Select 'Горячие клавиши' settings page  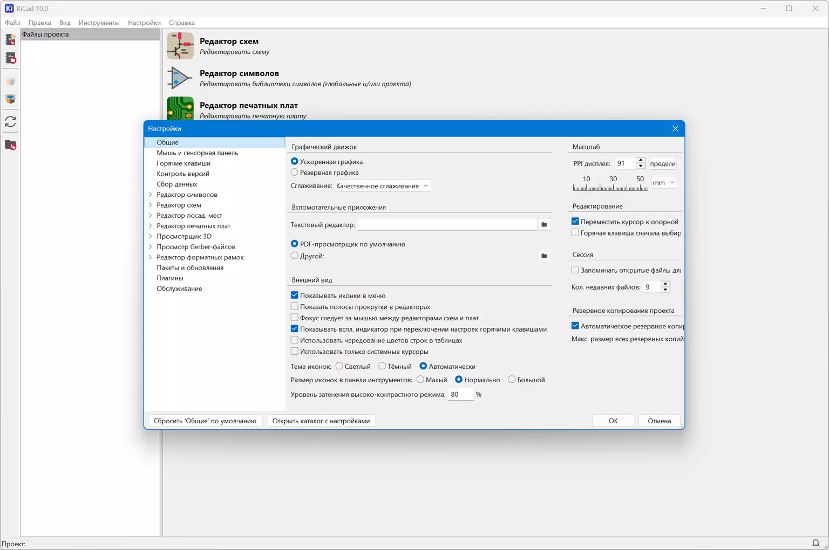[x=184, y=163]
